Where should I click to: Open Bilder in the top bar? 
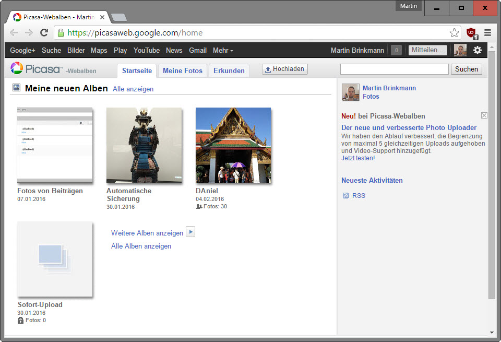(76, 50)
